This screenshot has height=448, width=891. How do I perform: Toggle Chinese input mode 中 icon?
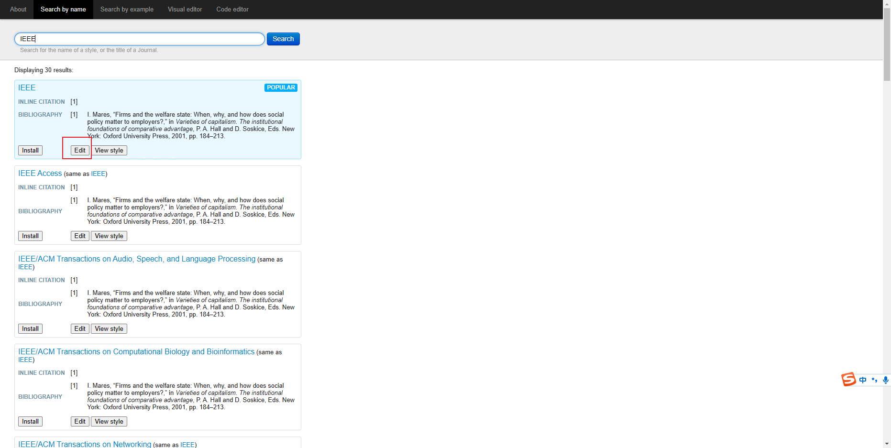click(863, 380)
